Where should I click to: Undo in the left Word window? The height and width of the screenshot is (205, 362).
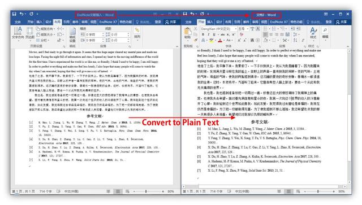point(21,14)
